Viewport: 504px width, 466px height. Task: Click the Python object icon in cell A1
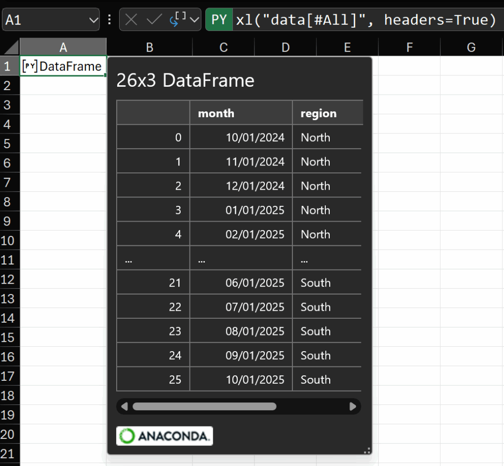(30, 67)
